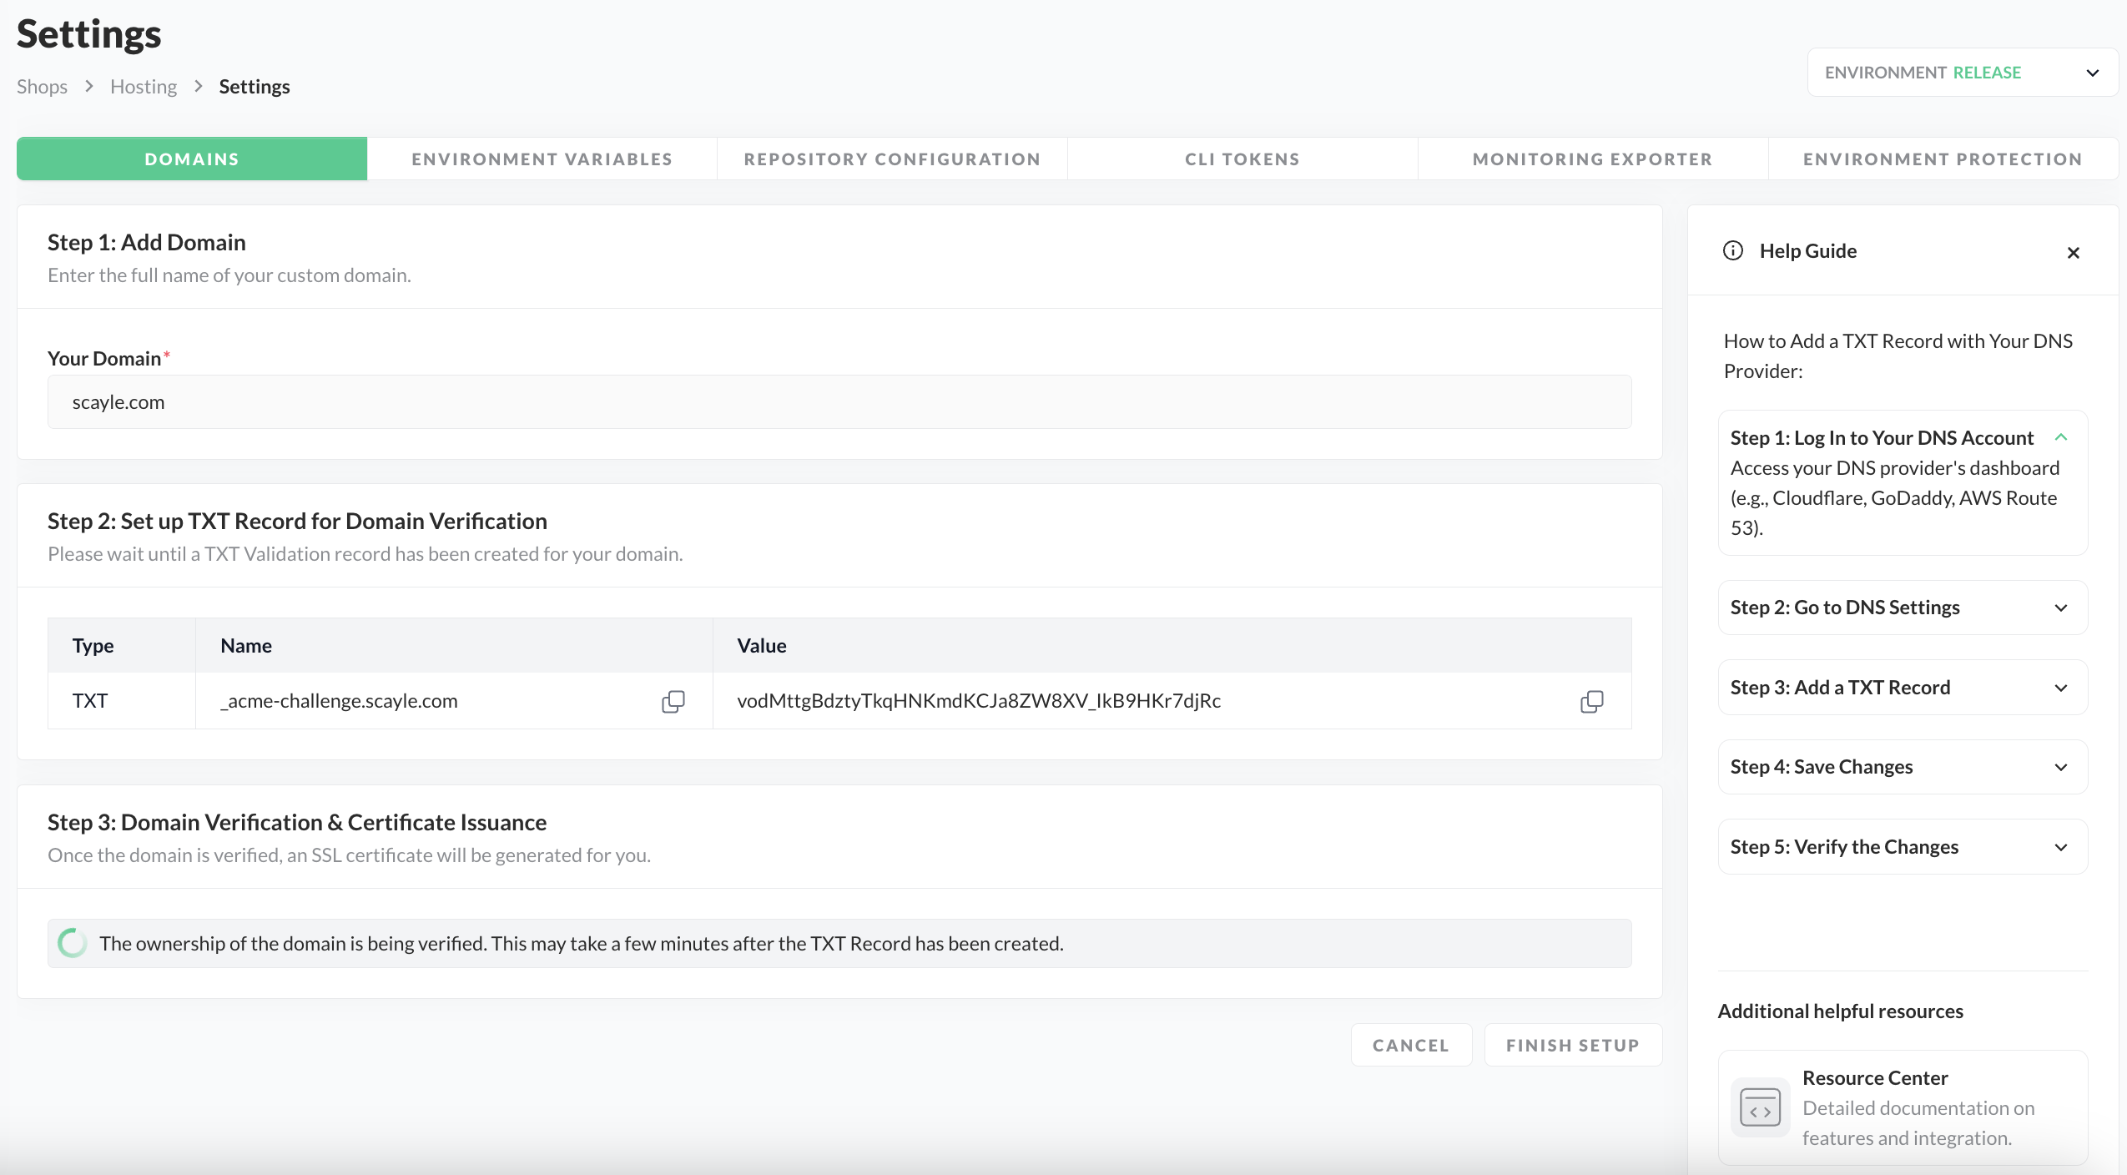Click the Your Domain input field
Screen dimensions: 2127x1175
839,402
